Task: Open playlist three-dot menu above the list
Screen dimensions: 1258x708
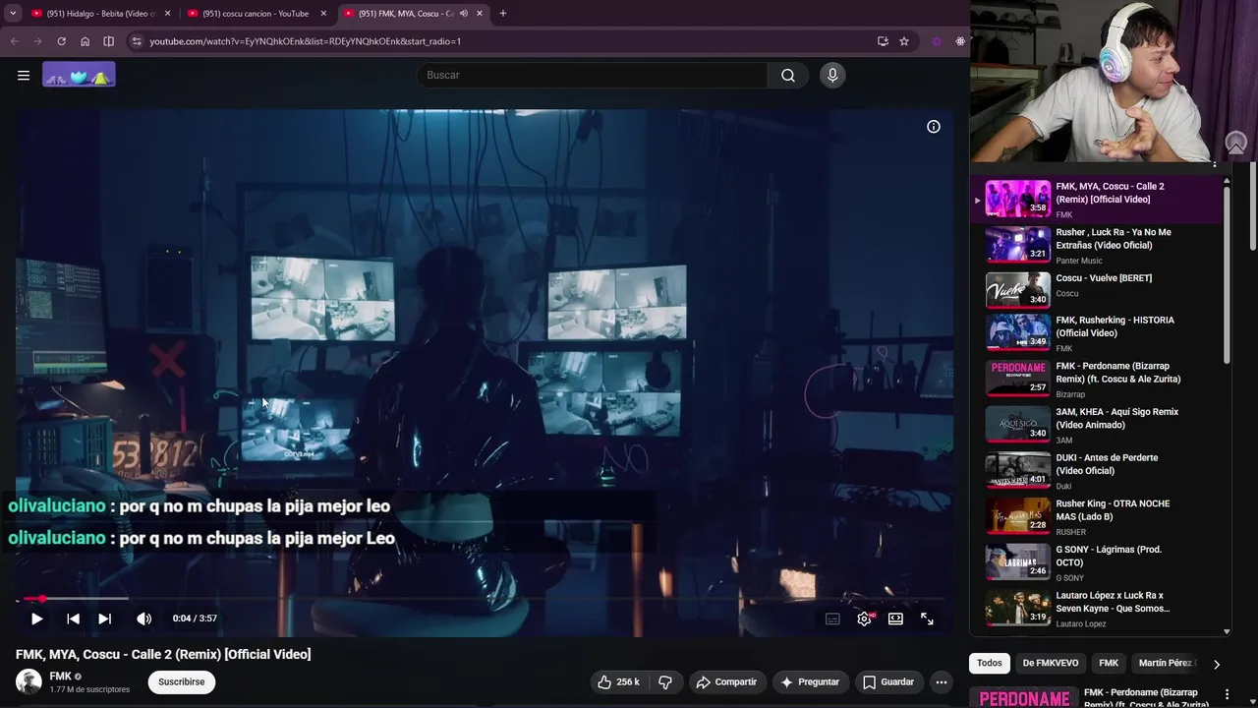Action: click(1215, 165)
